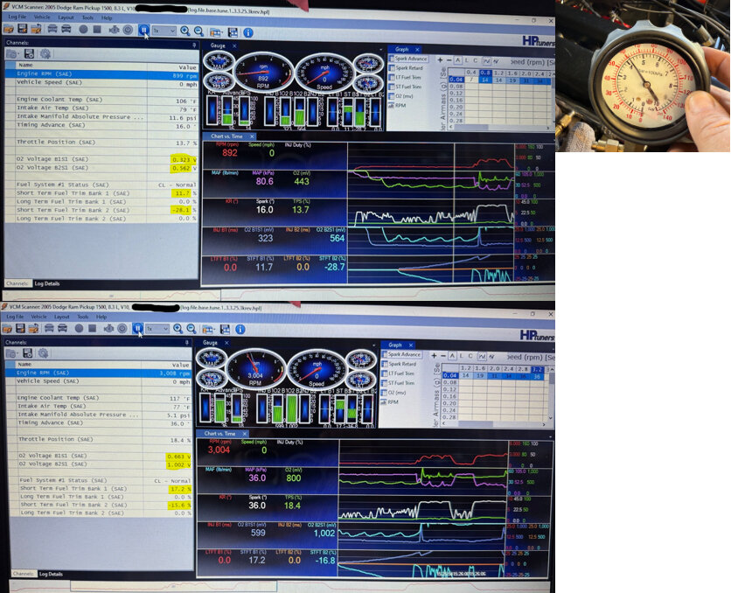
Task: Select Spark Retard graph in top window
Action: tap(406, 68)
